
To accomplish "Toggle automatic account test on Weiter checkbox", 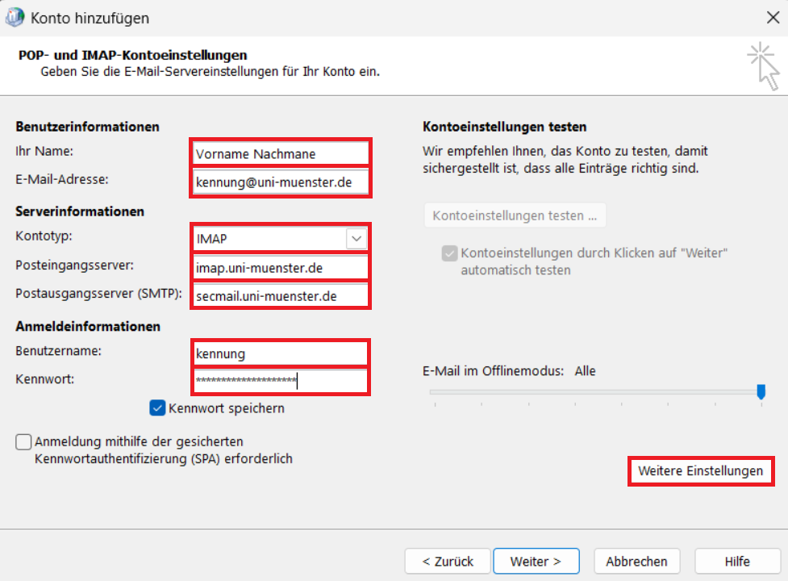I will pos(449,253).
